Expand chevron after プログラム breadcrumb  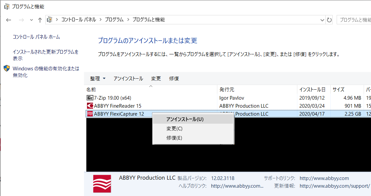(x=128, y=20)
